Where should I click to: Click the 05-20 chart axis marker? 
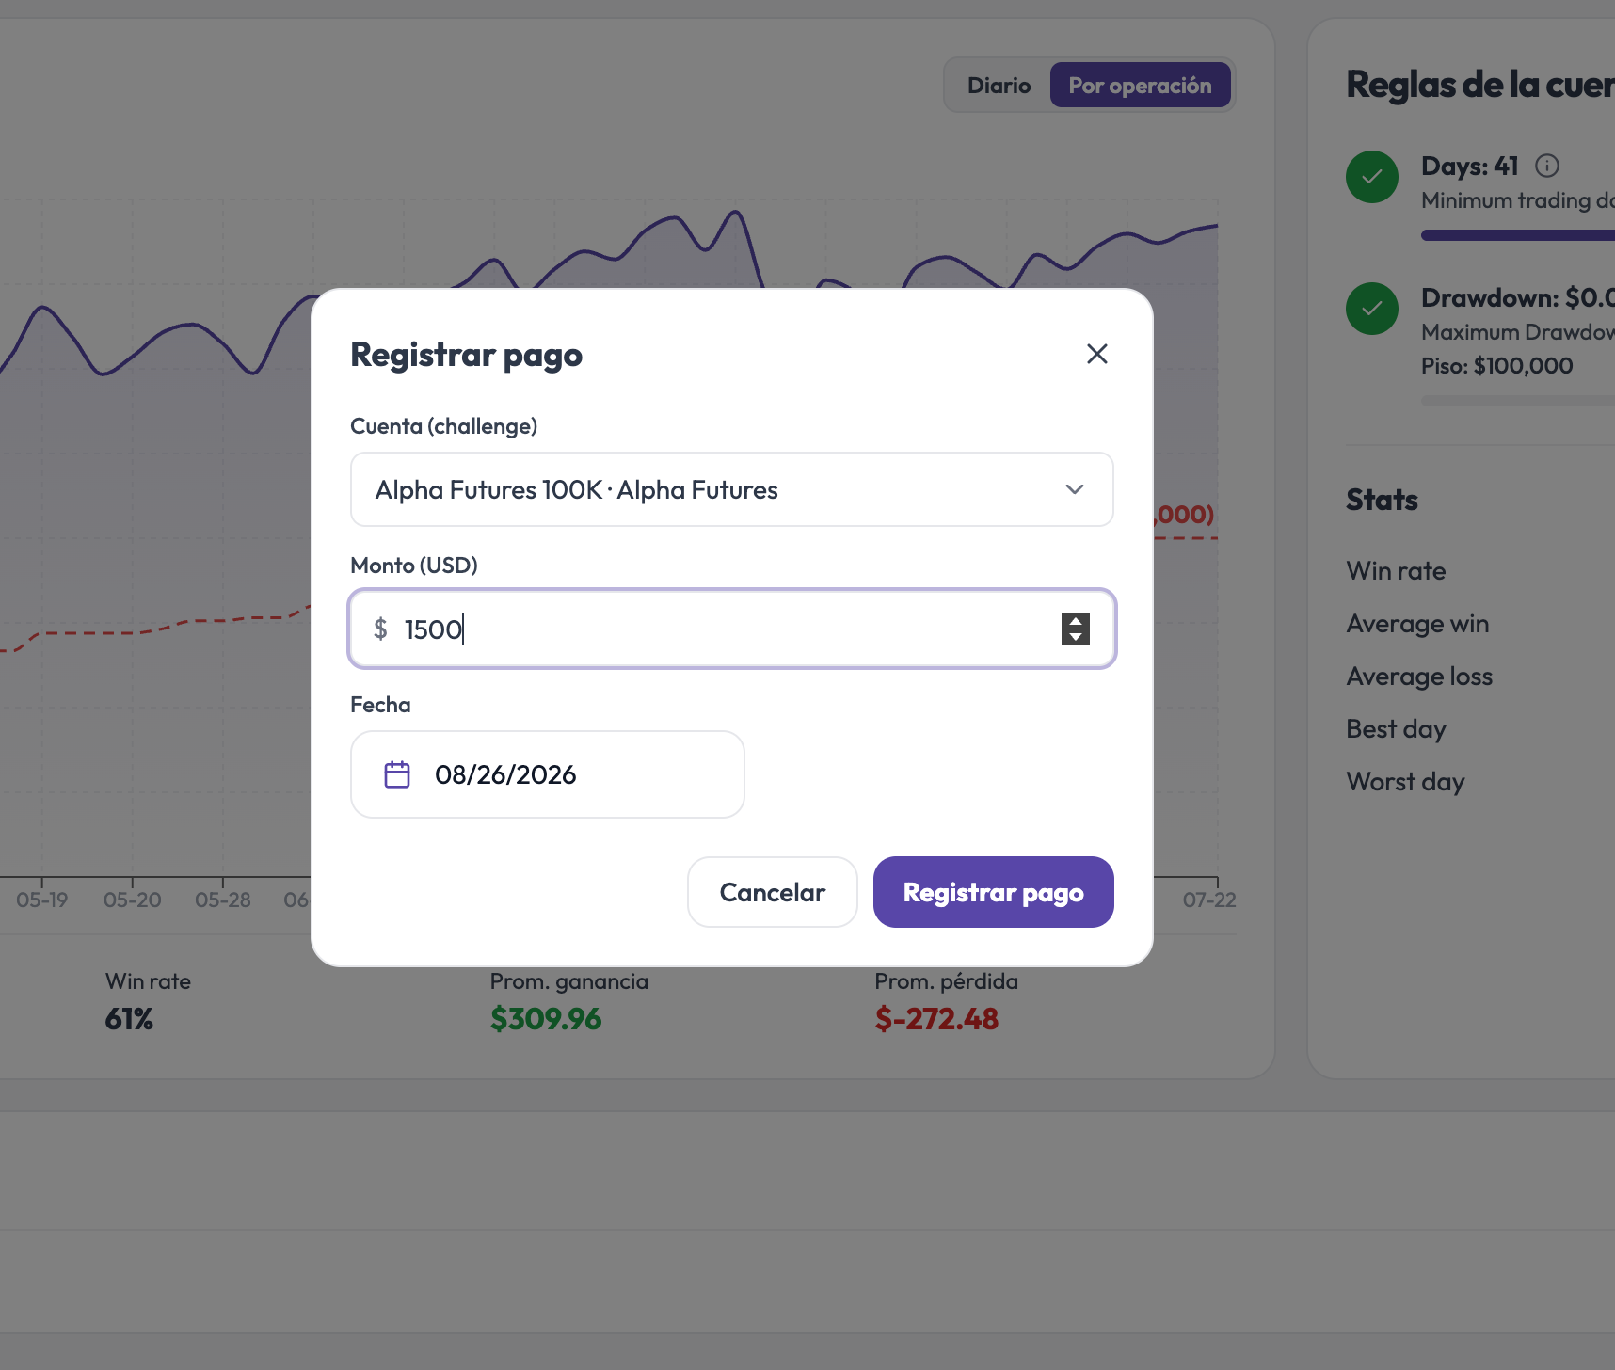tap(133, 900)
